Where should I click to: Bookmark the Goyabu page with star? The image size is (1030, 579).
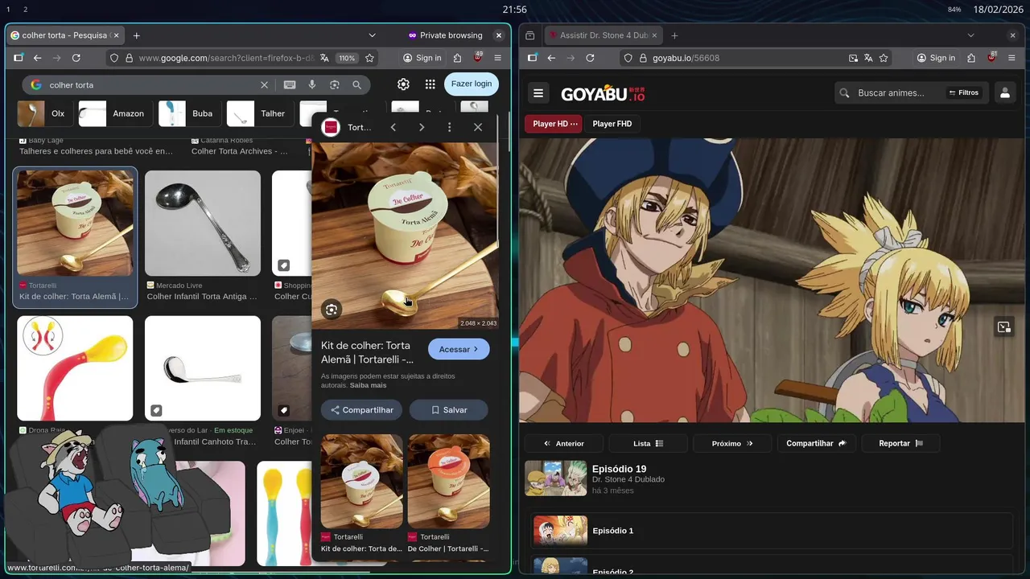pyautogui.click(x=884, y=58)
